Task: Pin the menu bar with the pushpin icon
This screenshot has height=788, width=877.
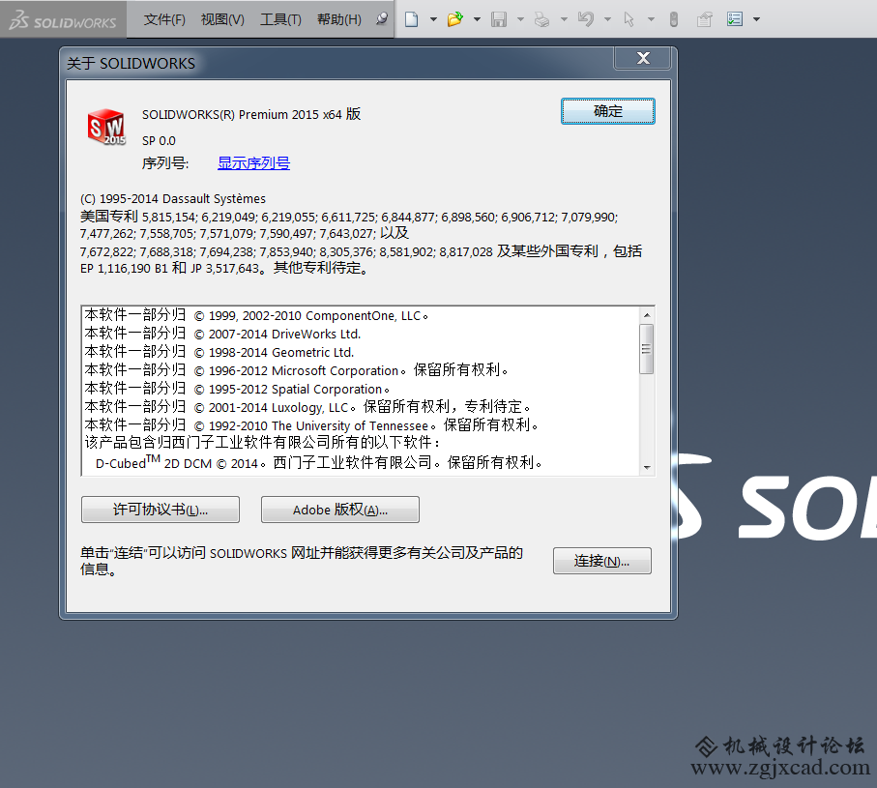Action: 382,19
